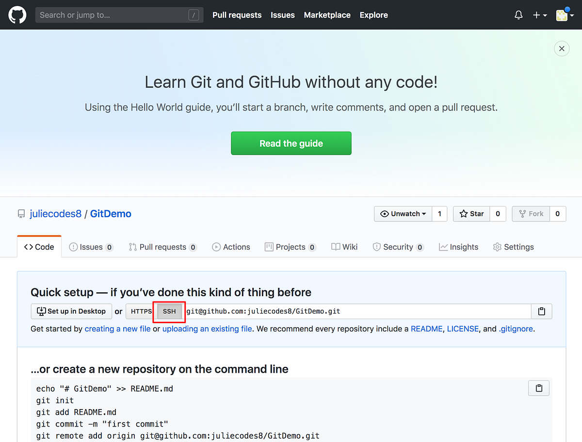Click the watchers count 1
The width and height of the screenshot is (582, 442).
[x=440, y=214]
